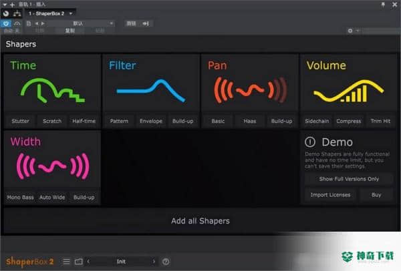Image resolution: width=401 pixels, height=271 pixels.
Task: Click the plus icon in host title bar
Action: pos(12,5)
